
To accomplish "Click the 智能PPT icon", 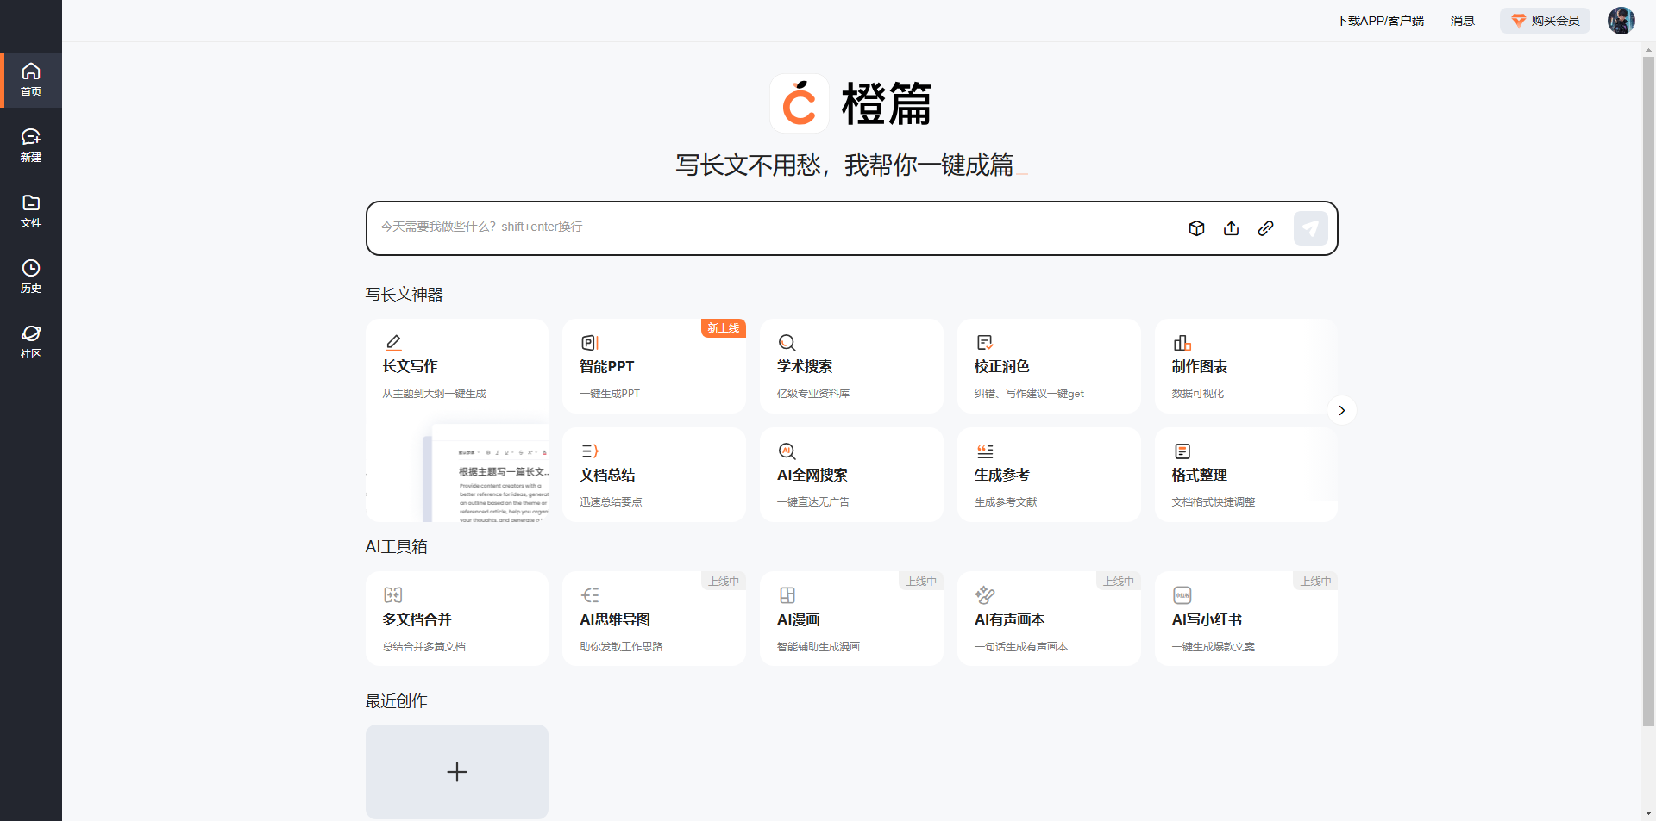I will [x=590, y=342].
